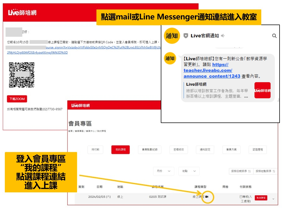Click the 會員專區 page heading
The width and height of the screenshot is (282, 208).
click(80, 124)
